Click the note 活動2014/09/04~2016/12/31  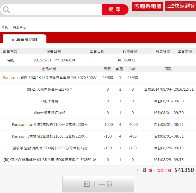[169, 89]
